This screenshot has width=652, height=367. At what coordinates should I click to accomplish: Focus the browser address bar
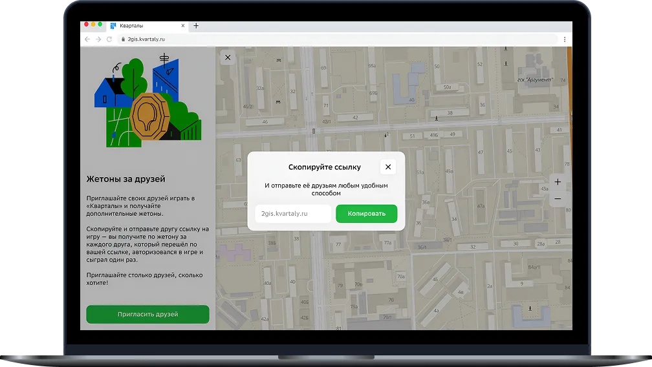coord(323,39)
